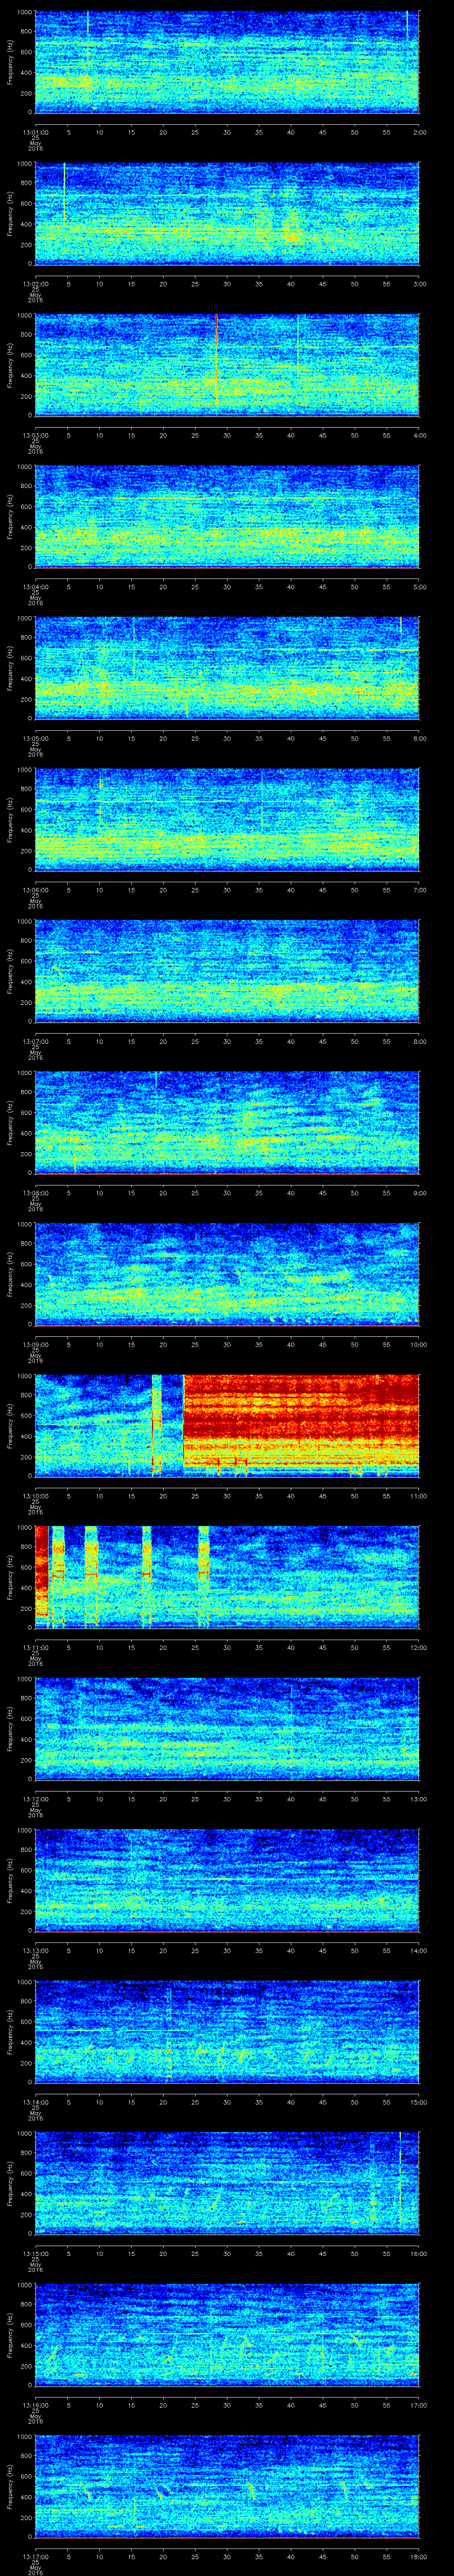Open the spectrogram panel starting at 13:03:00

pos(227,365)
